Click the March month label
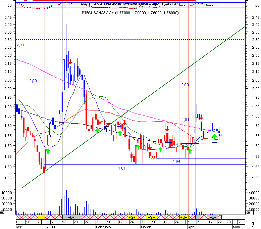The image size is (261, 229). 146,227
